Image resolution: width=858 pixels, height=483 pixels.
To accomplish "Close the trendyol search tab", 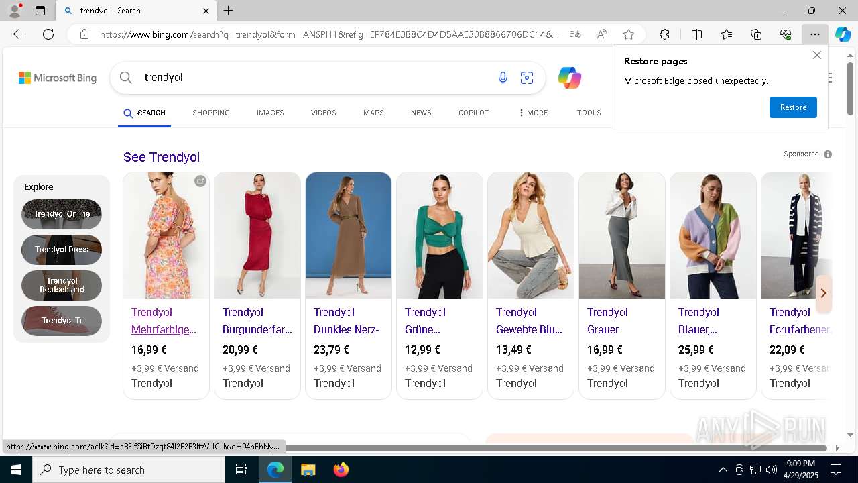I will pyautogui.click(x=206, y=11).
